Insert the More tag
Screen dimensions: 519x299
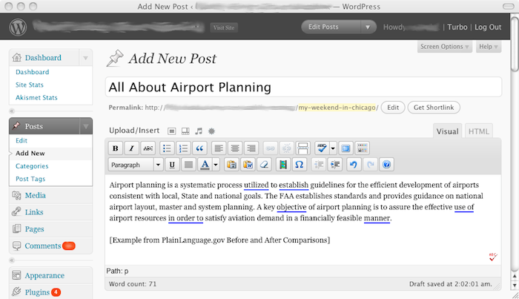(x=303, y=148)
